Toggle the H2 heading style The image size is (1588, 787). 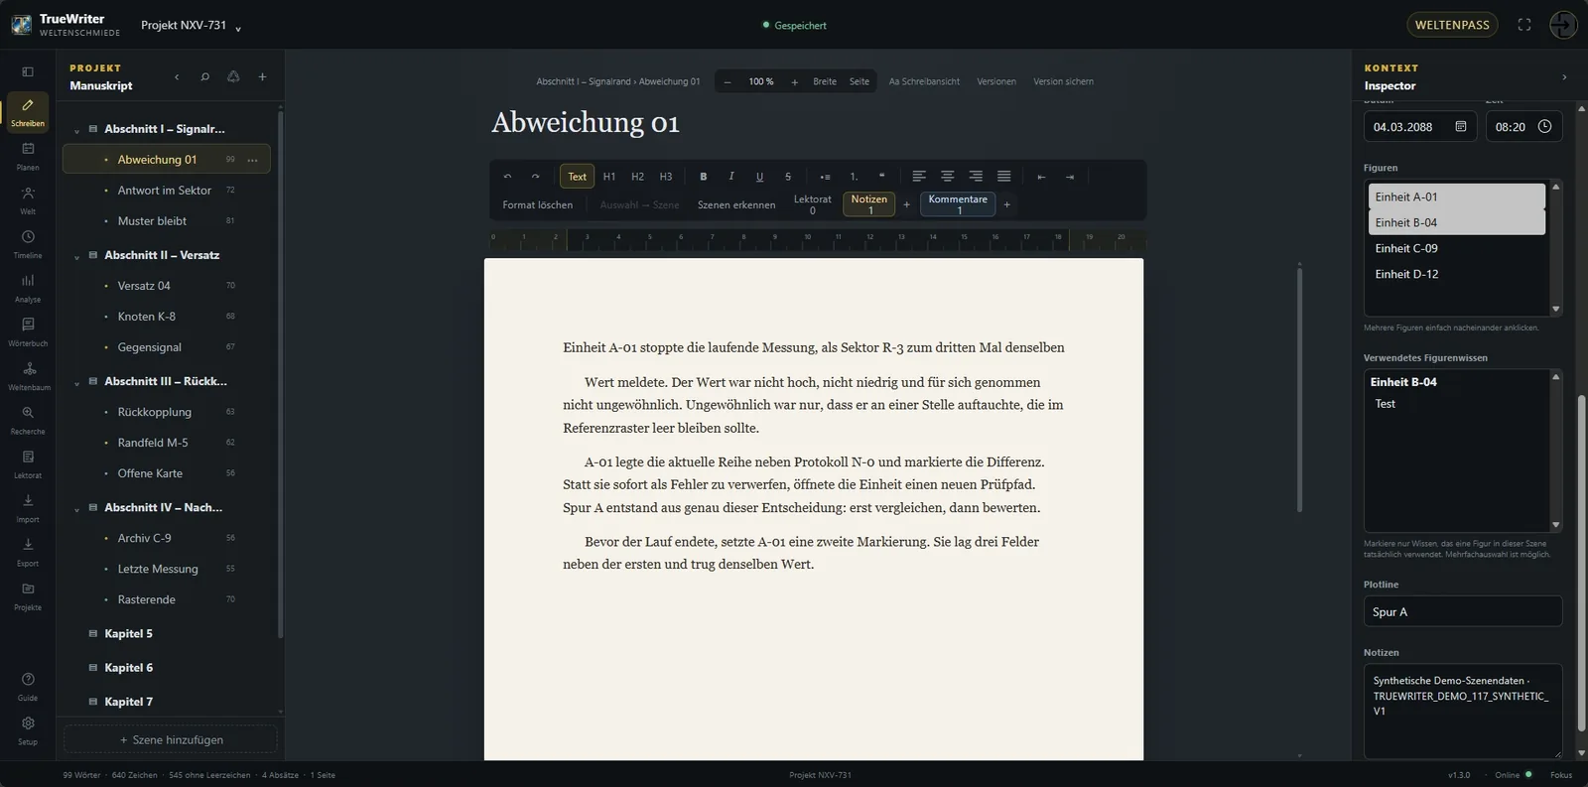[x=637, y=177]
